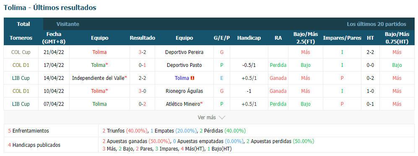Click the COL Cup tournament label

coord(21,52)
